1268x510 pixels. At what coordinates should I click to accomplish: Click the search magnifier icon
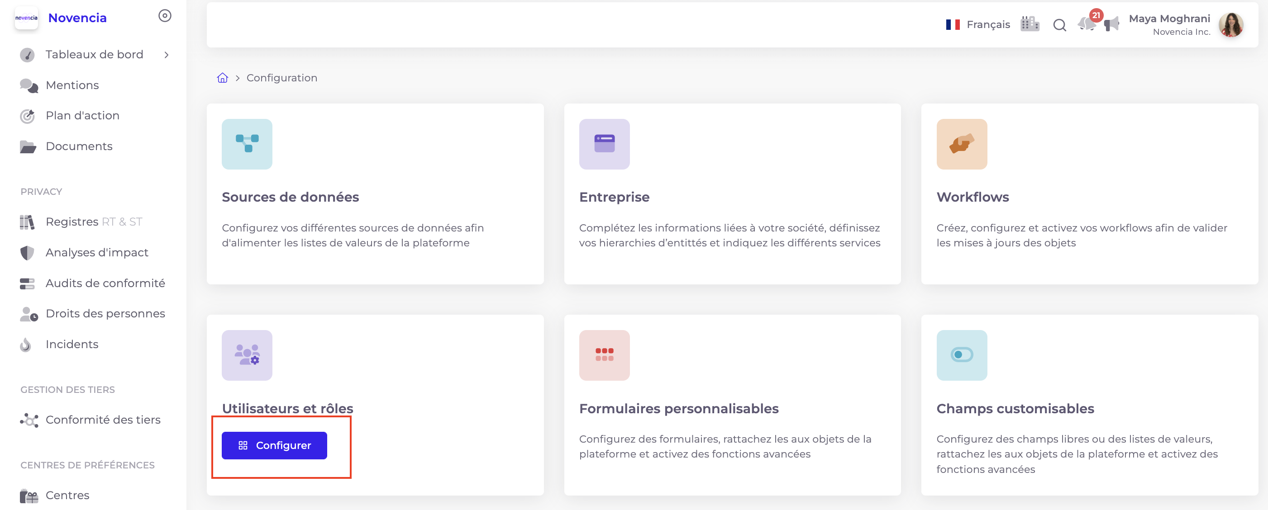tap(1059, 25)
